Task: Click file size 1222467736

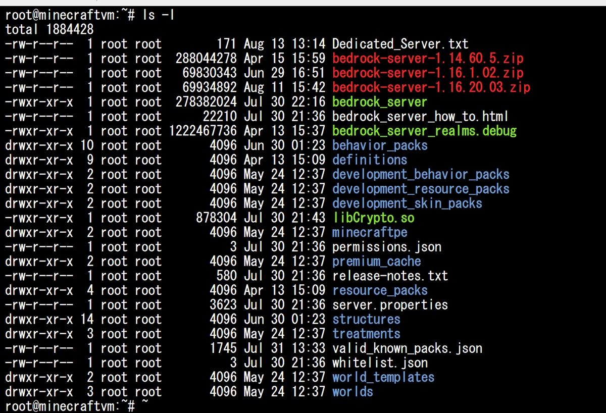Action: [x=203, y=131]
